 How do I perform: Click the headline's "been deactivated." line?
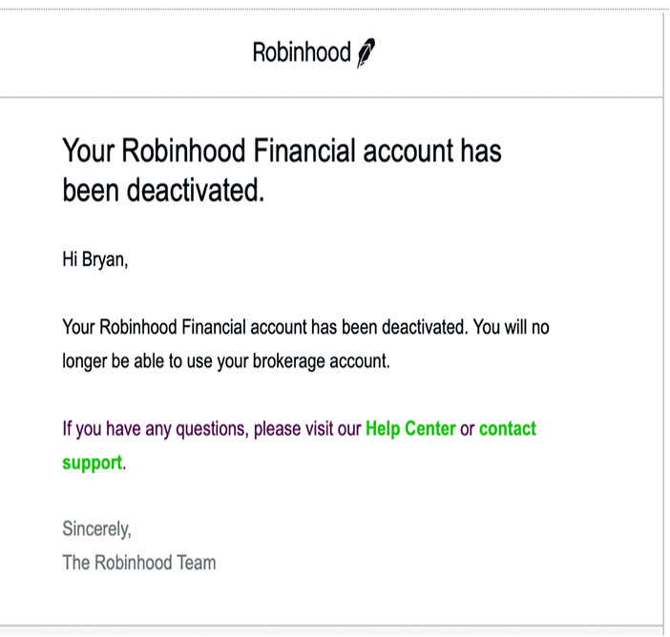(163, 190)
